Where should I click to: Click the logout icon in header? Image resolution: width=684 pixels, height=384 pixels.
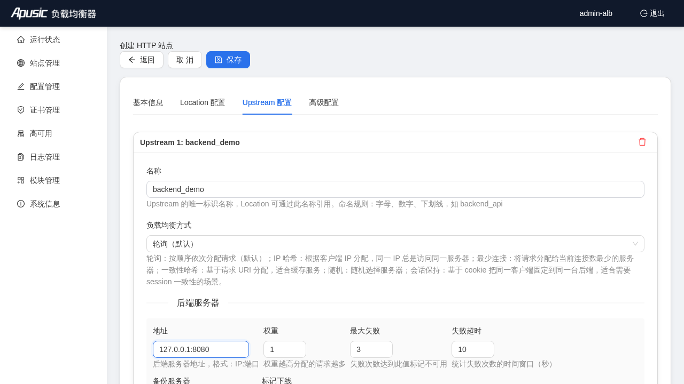pyautogui.click(x=644, y=13)
